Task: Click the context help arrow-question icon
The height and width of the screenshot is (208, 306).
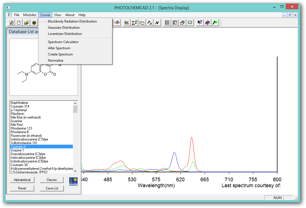Action: (x=200, y=23)
